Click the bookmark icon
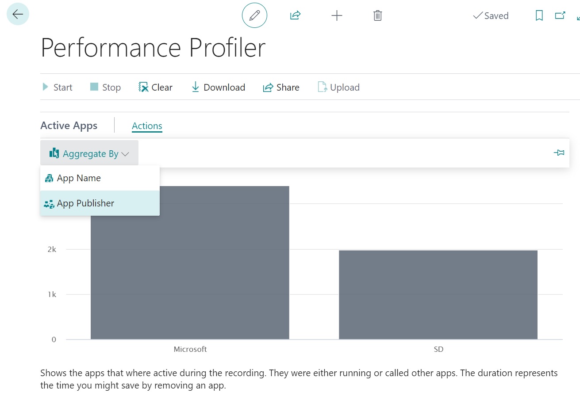Screen dimensions: 580x404 539,15
